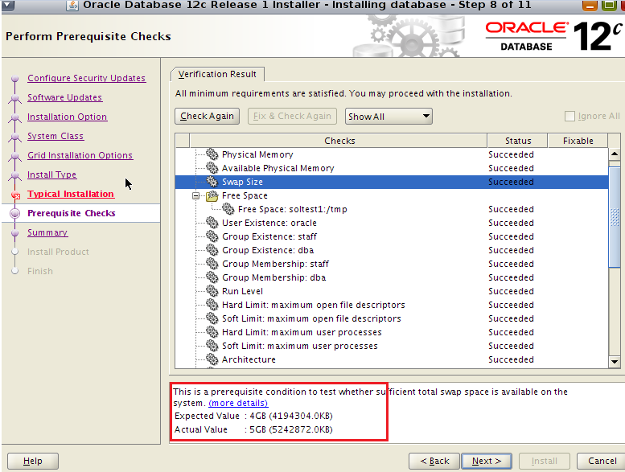Click gear icon beside Group Existence: staff
Image resolution: width=625 pixels, height=472 pixels.
coord(212,236)
